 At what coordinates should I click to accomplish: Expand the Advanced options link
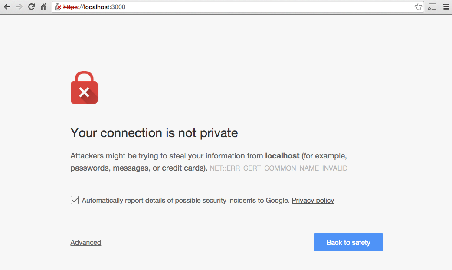coord(86,242)
